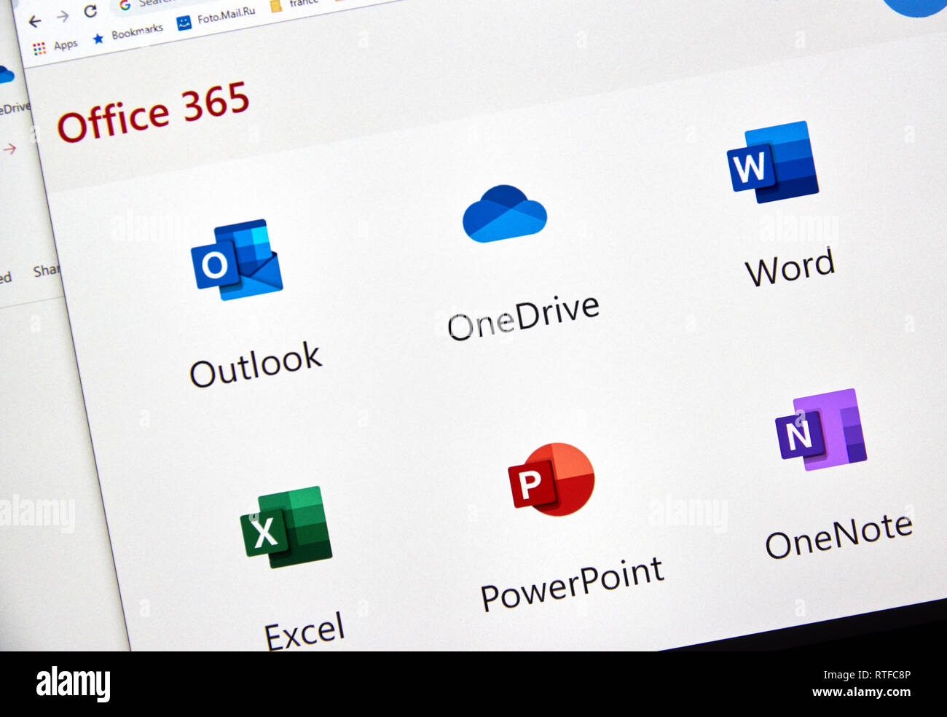The image size is (947, 717).
Task: Click the 'Apps' bookmarks bar label
Action: [x=66, y=44]
